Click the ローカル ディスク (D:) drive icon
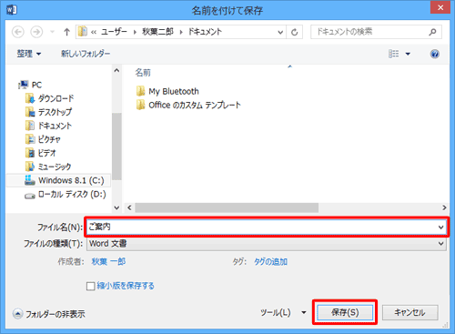Viewport: 455px width, 334px height. pyautogui.click(x=30, y=196)
